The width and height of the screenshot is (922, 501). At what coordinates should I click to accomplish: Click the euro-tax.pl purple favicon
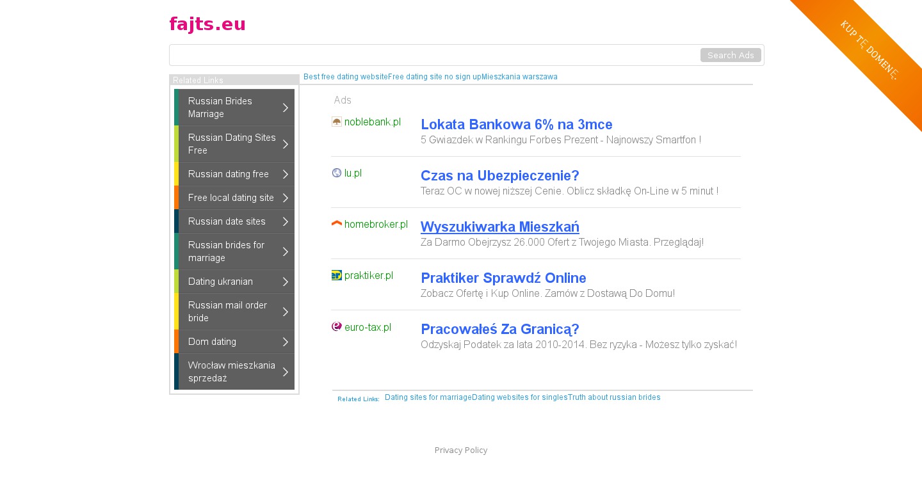pos(337,327)
